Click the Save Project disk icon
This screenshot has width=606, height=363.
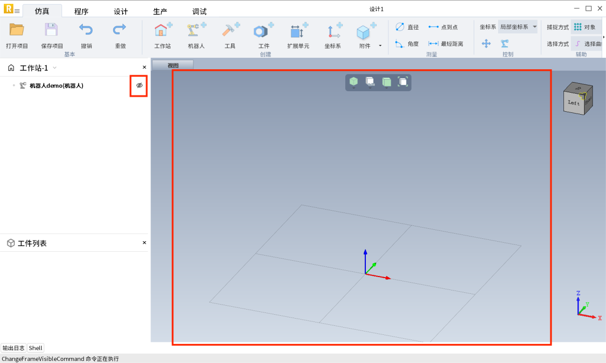point(52,31)
